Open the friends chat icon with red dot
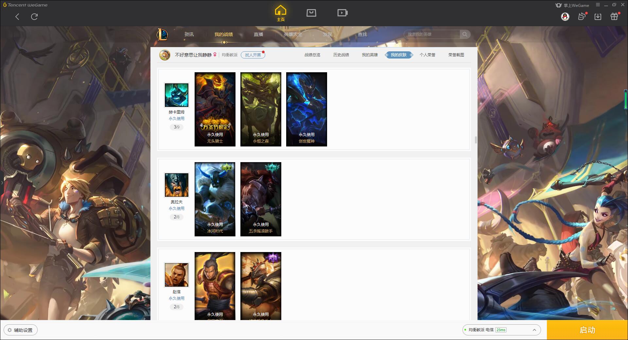This screenshot has width=628, height=340. 582,17
